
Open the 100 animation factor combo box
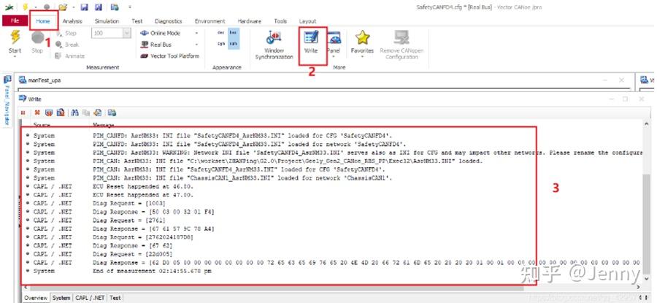[x=111, y=33]
